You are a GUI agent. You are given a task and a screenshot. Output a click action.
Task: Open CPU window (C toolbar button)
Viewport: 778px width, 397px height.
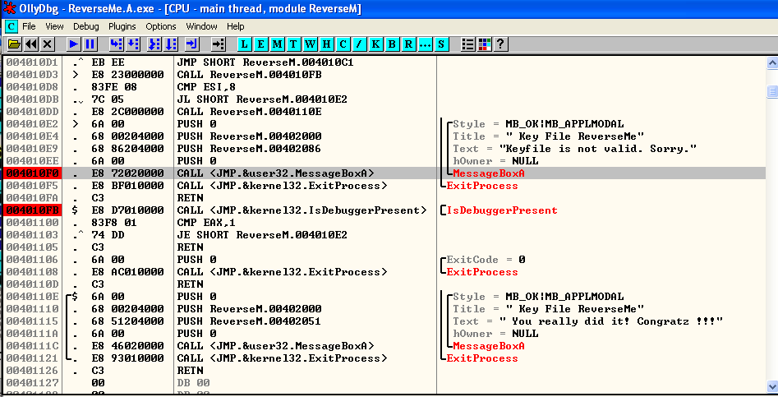[x=343, y=44]
